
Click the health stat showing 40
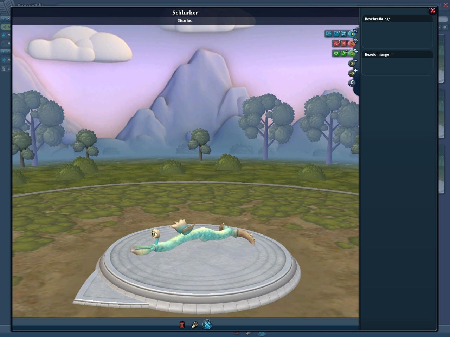352,73
